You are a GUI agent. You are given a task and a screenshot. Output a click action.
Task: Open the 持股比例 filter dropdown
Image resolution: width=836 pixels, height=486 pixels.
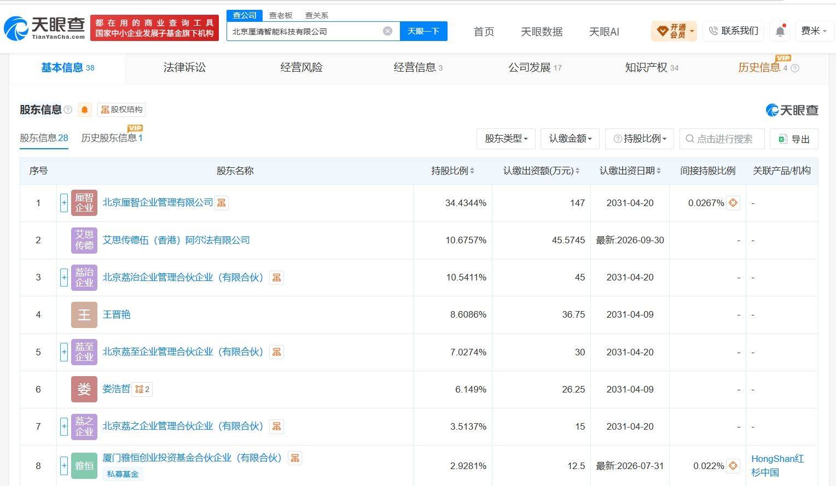[640, 139]
